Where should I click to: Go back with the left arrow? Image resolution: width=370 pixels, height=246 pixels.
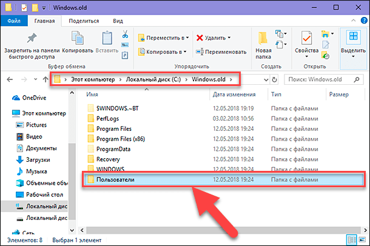tap(10, 79)
